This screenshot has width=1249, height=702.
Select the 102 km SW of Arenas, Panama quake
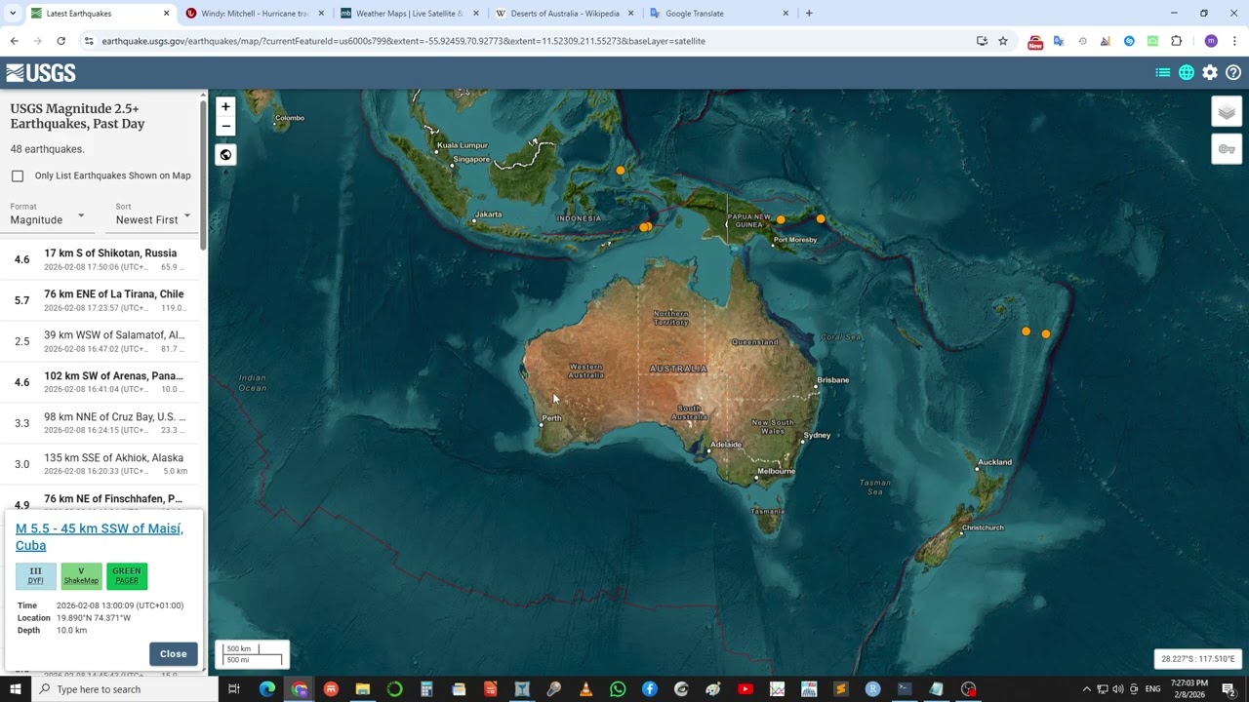coord(99,382)
